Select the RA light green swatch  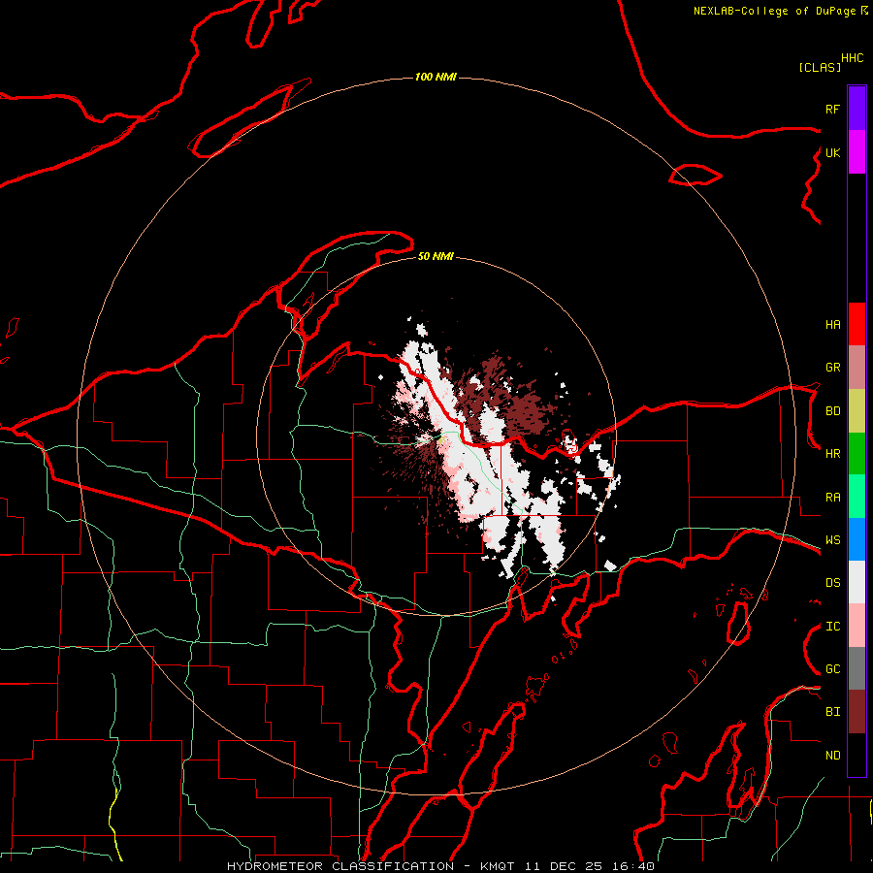click(857, 497)
